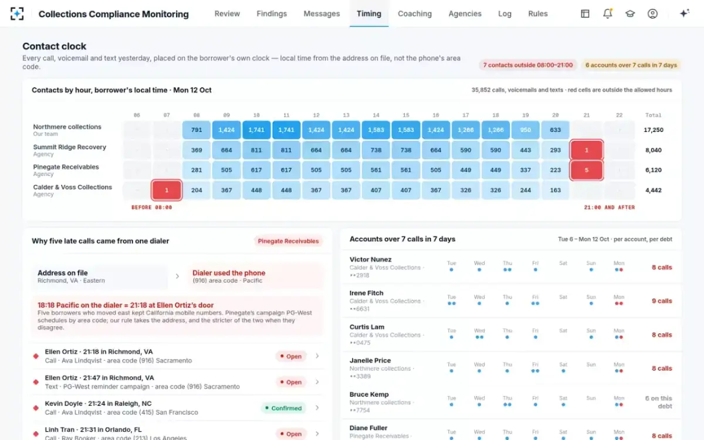Viewport: 704px width, 440px height.
Task: Click Open status on Ellen Ortiz 21:47 row
Action: [291, 382]
